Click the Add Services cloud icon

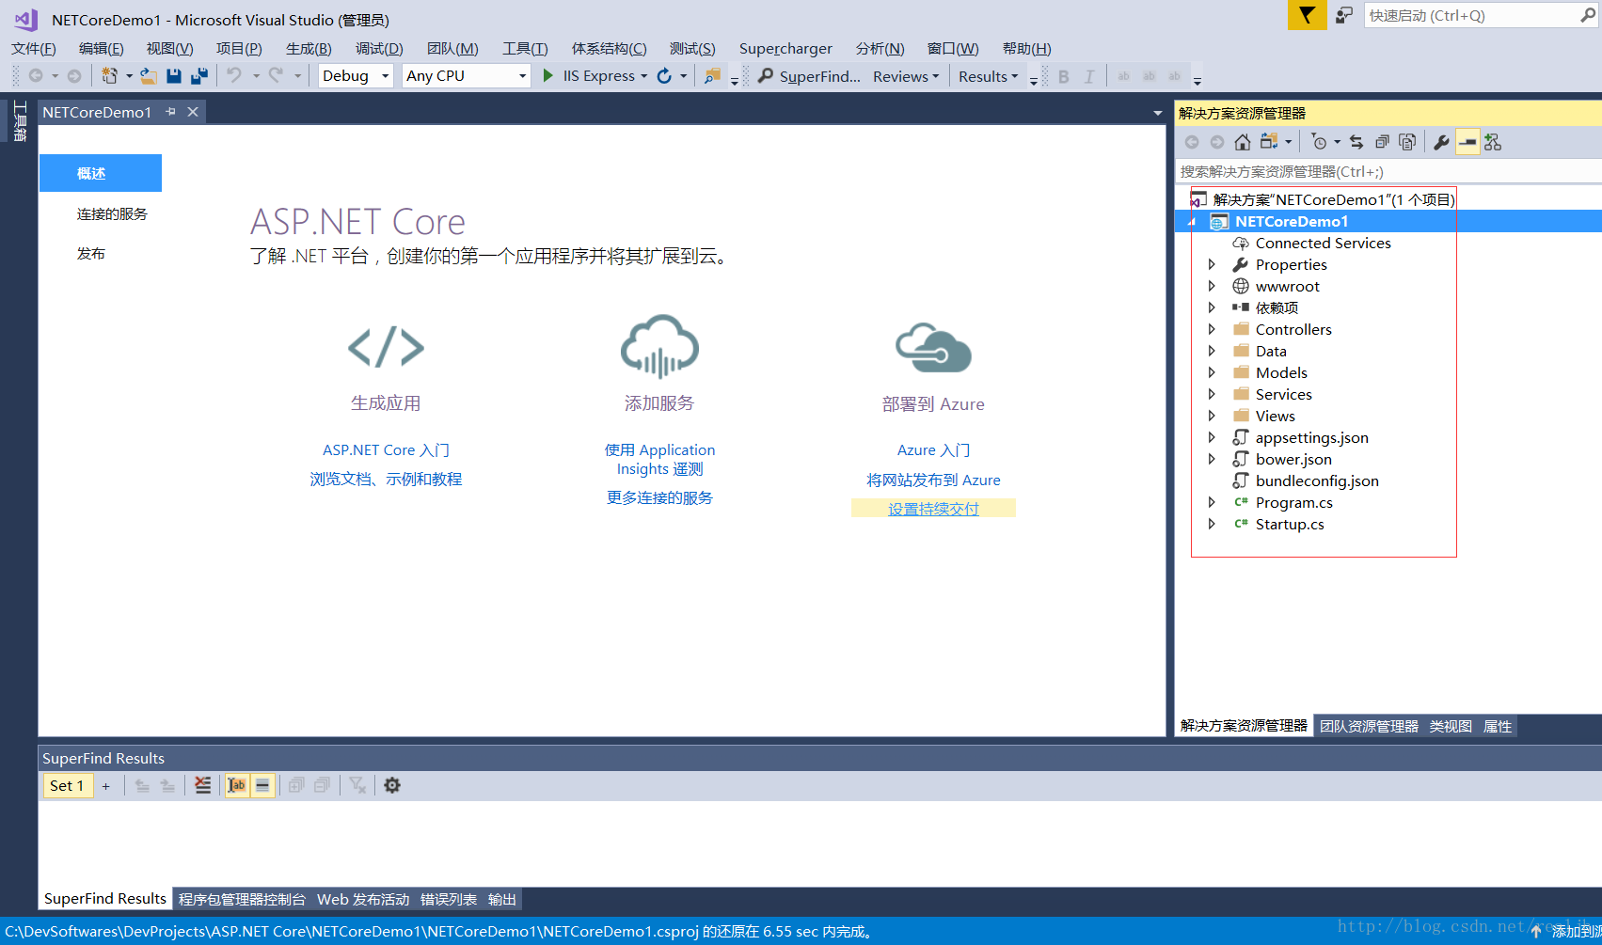point(659,346)
